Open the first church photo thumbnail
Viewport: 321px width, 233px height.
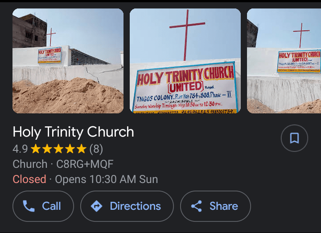tap(68, 61)
